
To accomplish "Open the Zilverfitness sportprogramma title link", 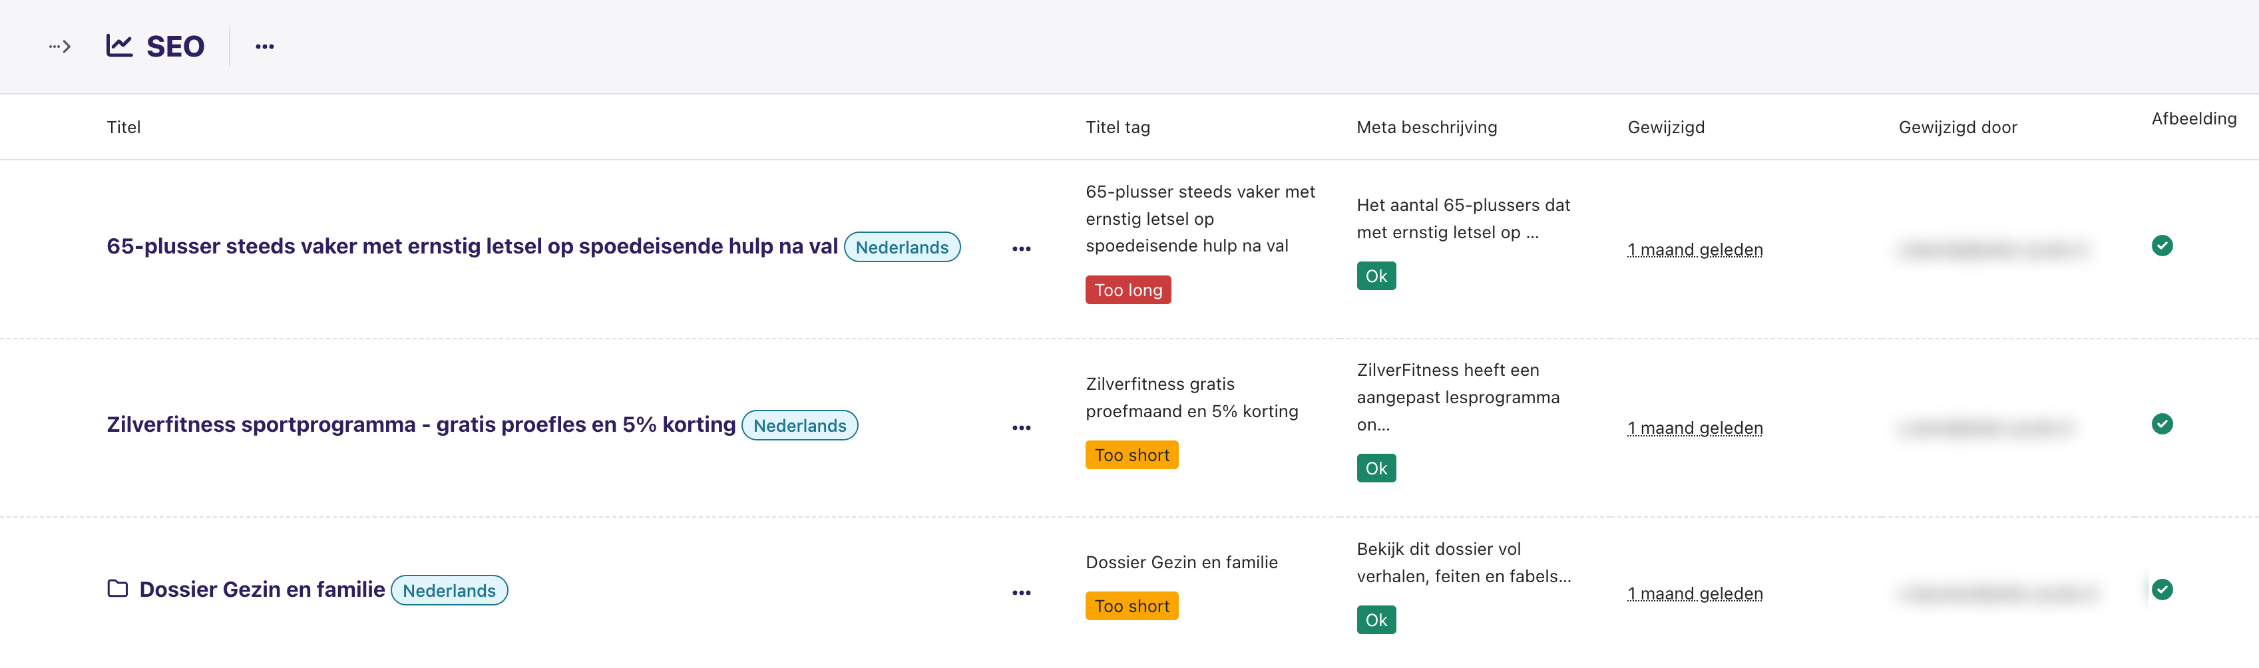I will click(421, 424).
